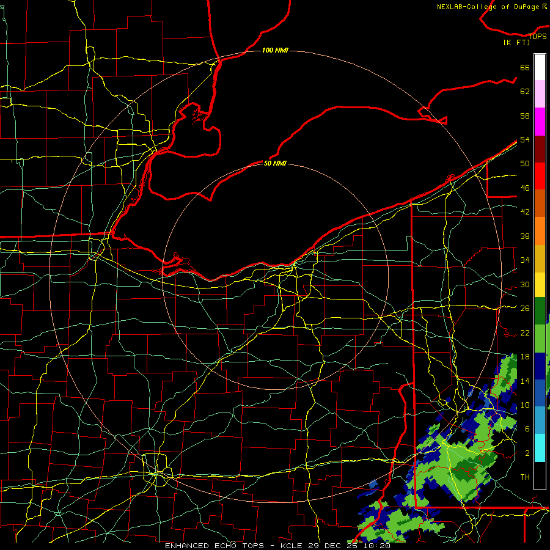550x550 pixels.
Task: Click the "54" legend value
Action: click(x=525, y=139)
